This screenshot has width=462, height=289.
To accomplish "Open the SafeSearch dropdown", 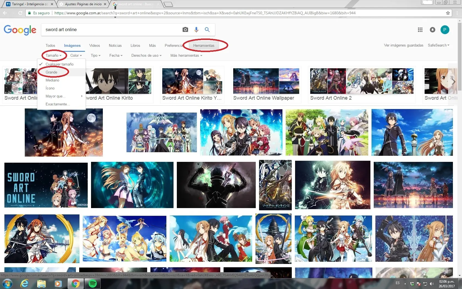I will [438, 45].
